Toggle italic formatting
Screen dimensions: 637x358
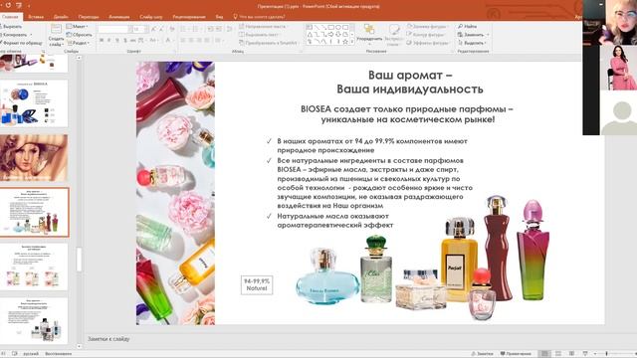click(x=109, y=40)
